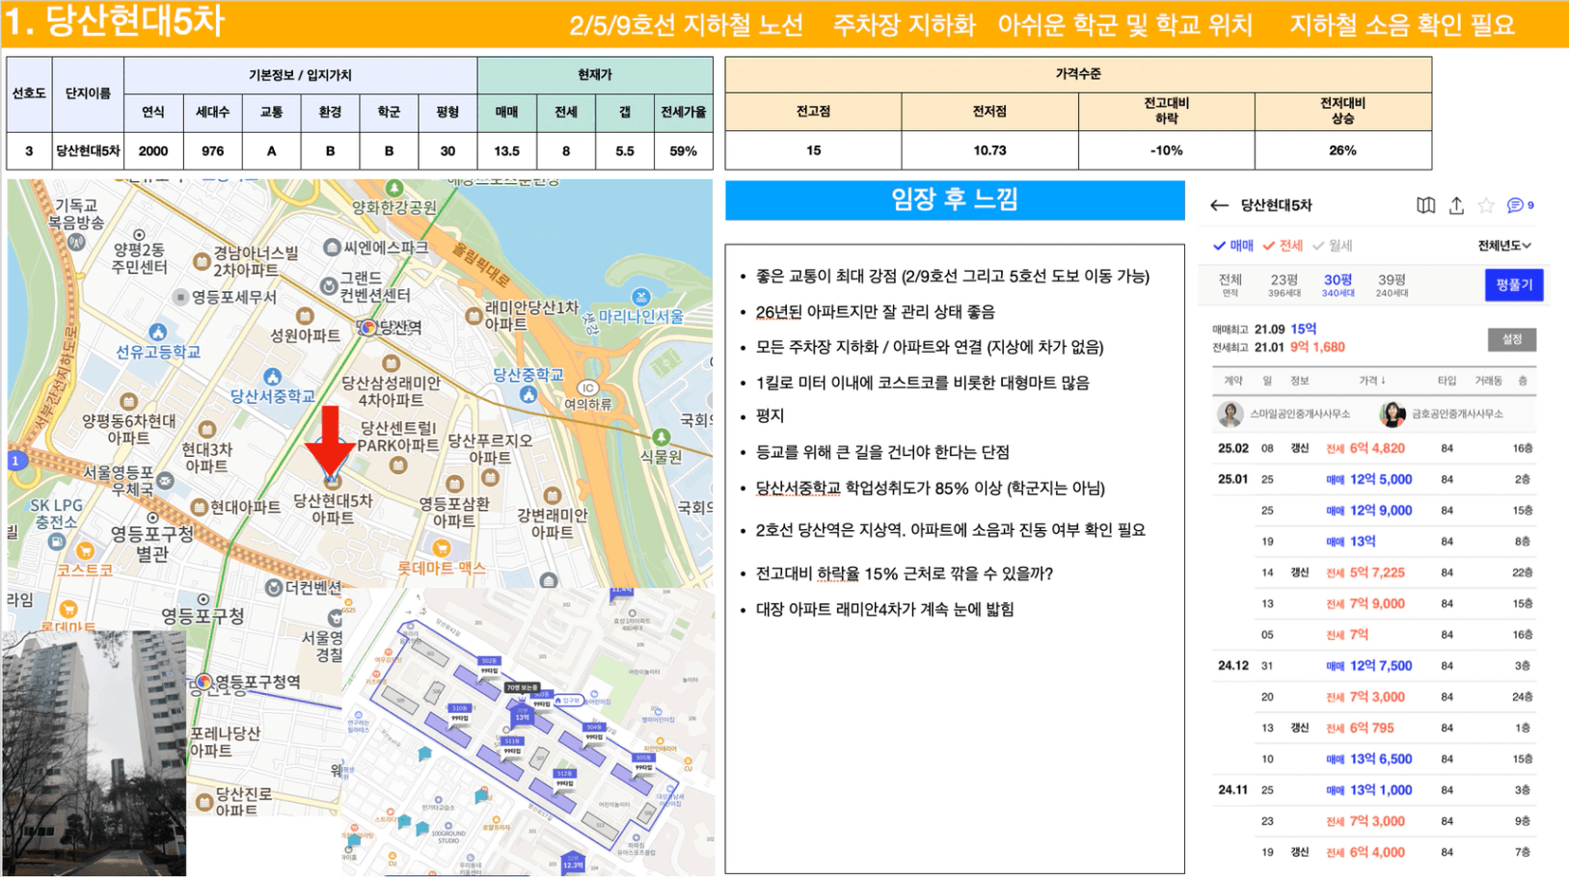Open the map view icon in the app header
This screenshot has width=1569, height=877.
click(x=1425, y=205)
